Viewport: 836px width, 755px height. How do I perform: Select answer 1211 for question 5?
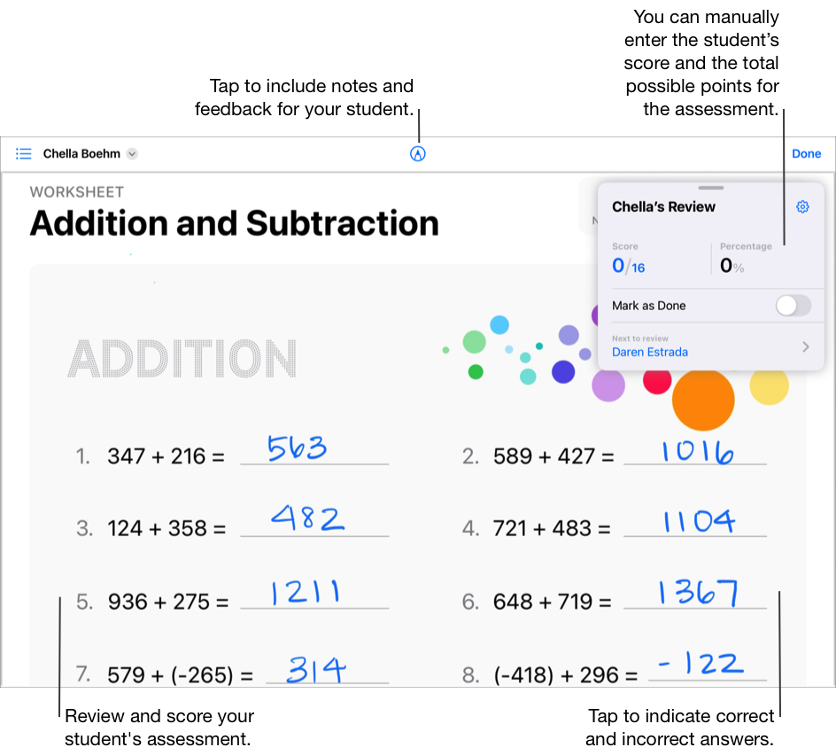click(x=305, y=592)
